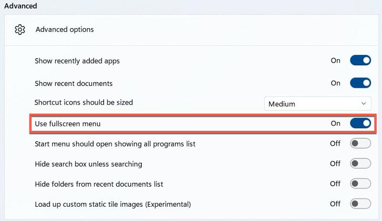Click the Use fullscreen menu label text
Viewport: 382px width, 221px height.
point(67,124)
